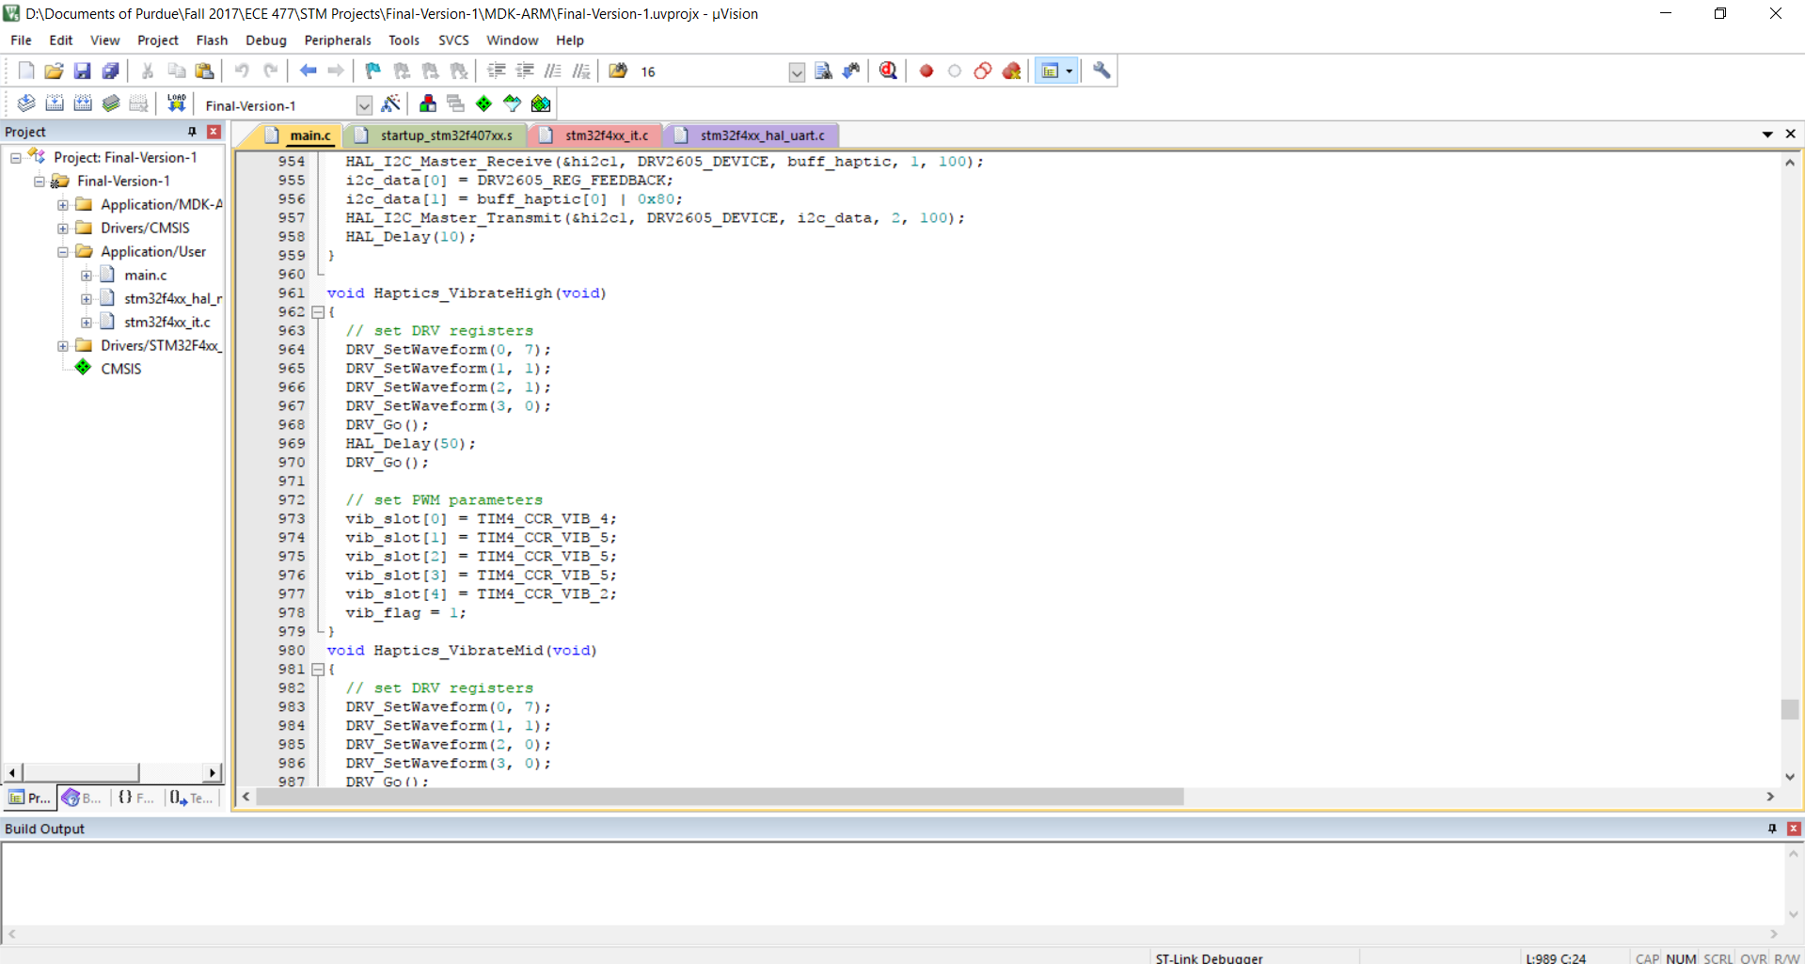Click the Save file toolbar icon
The height and width of the screenshot is (964, 1805).
[82, 71]
